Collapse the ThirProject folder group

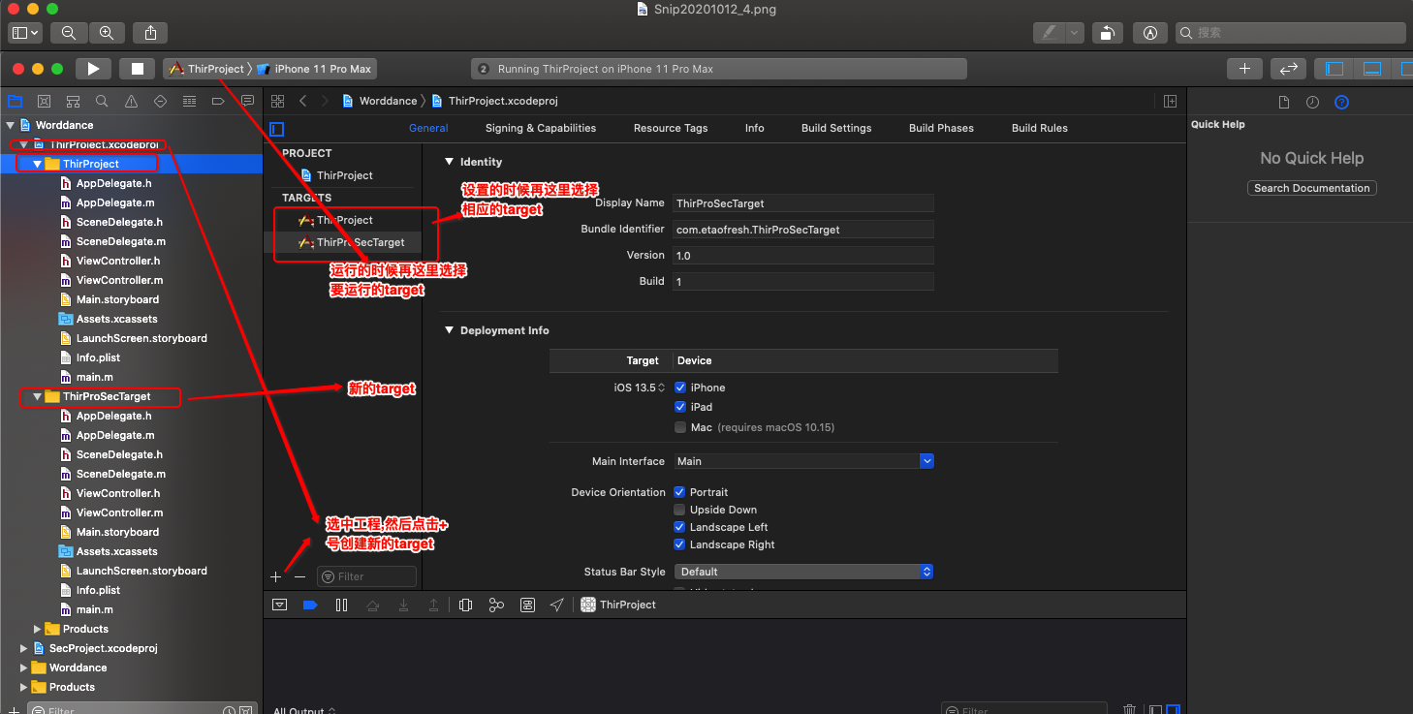(x=38, y=164)
